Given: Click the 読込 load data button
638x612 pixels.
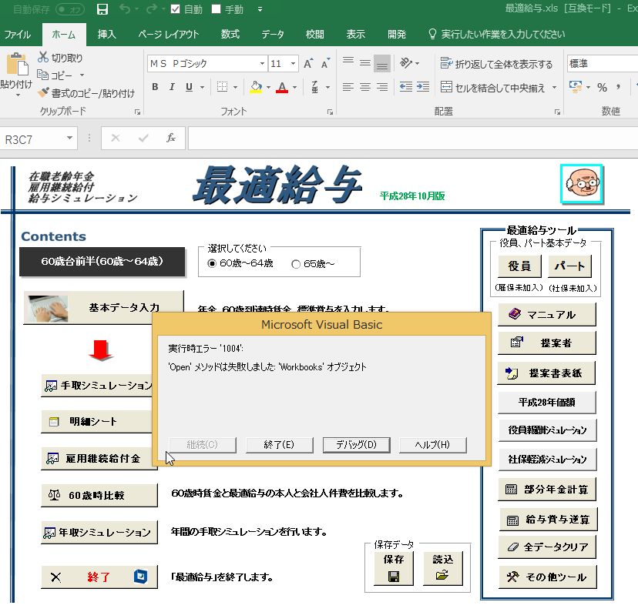Looking at the screenshot, I should tap(443, 569).
